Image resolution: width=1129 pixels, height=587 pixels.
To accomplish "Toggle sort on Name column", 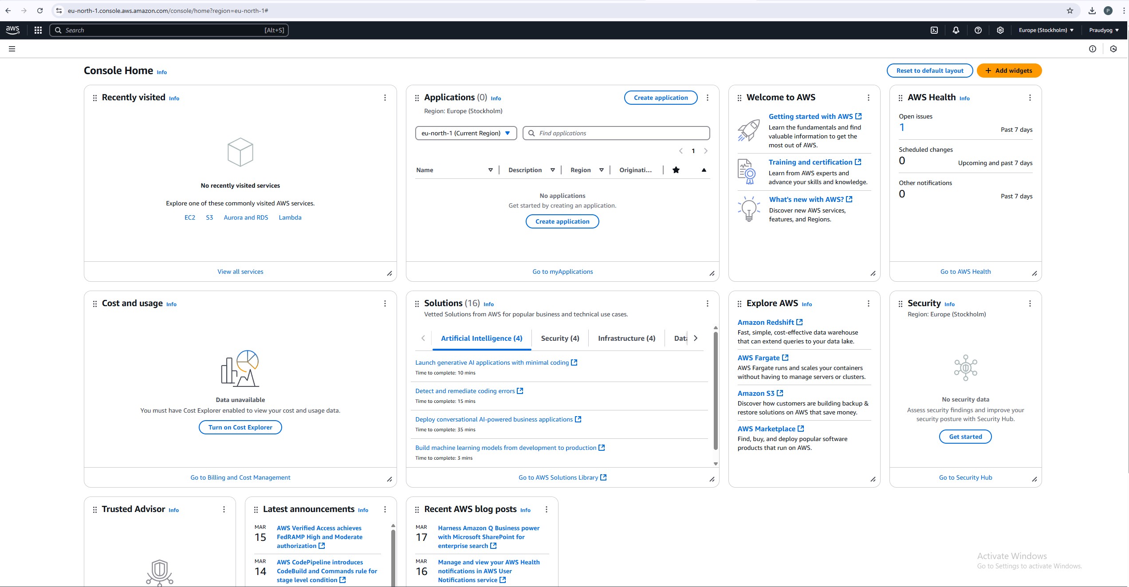I will point(490,170).
